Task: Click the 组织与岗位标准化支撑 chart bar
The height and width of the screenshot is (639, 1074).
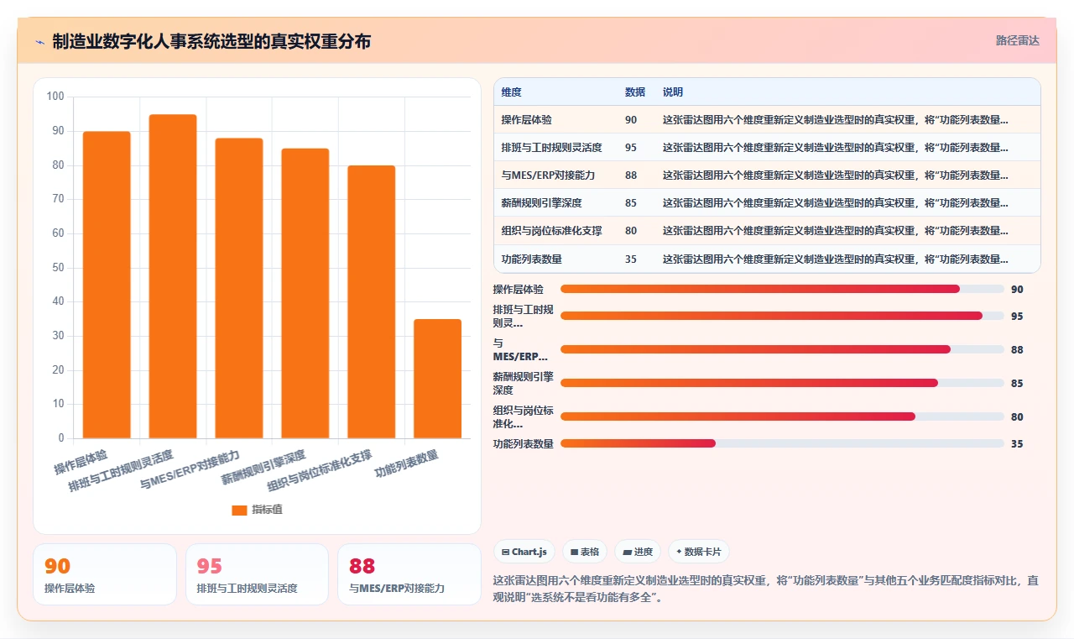Action: point(372,301)
